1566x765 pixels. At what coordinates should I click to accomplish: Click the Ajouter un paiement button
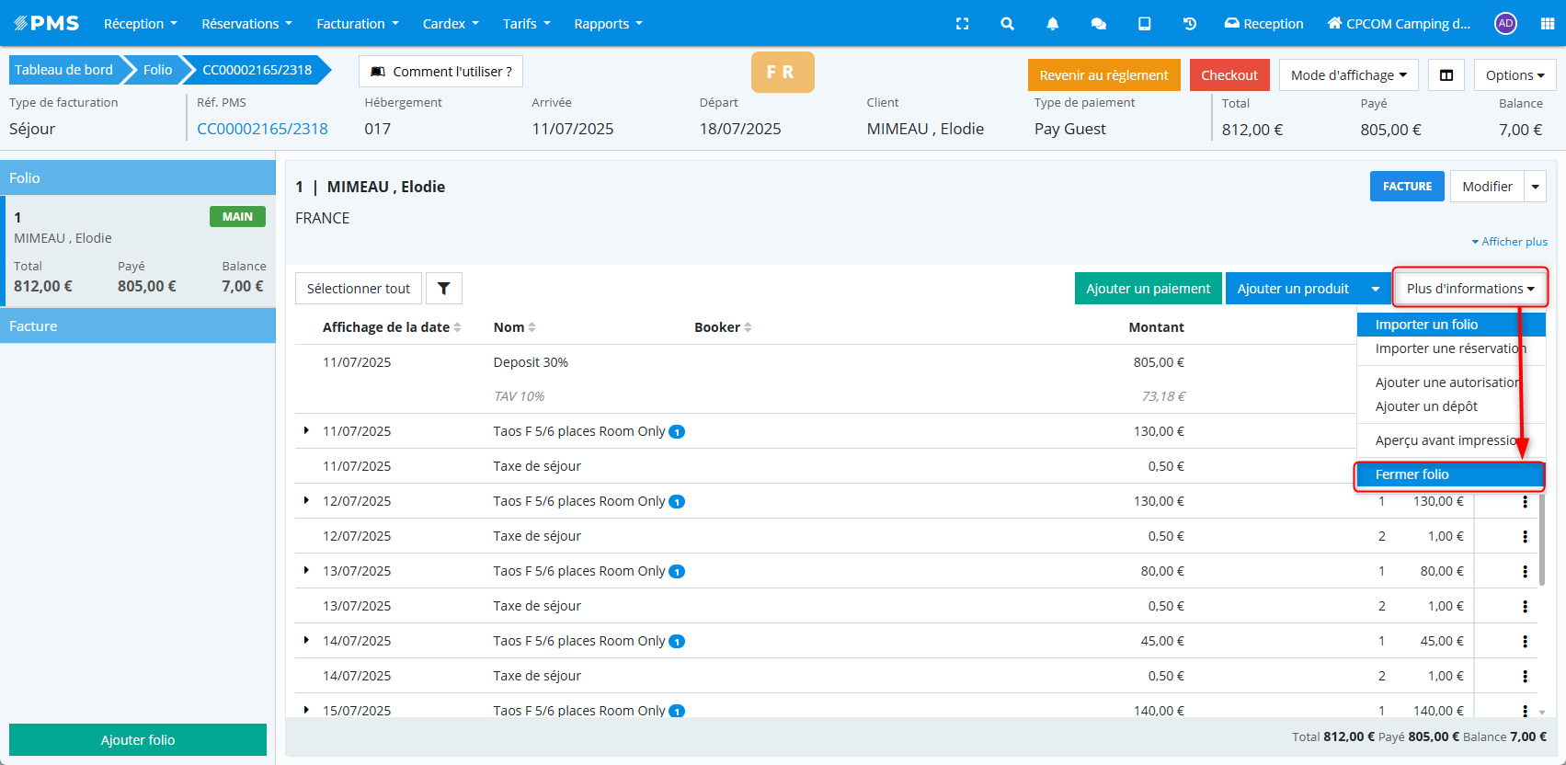pos(1148,289)
